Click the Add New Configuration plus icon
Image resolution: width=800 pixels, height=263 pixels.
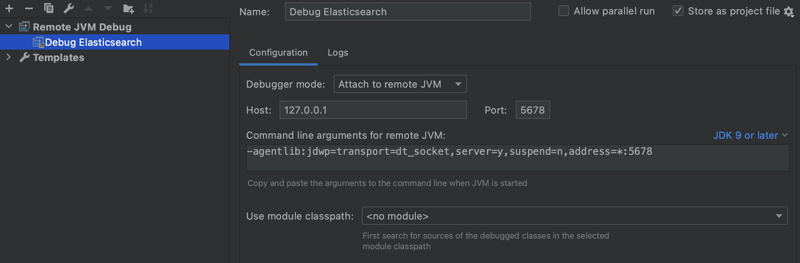(x=9, y=8)
